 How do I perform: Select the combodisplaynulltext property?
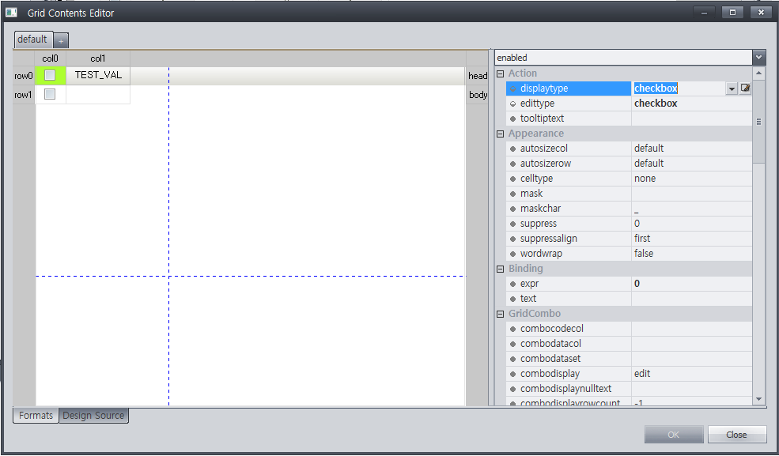pos(569,389)
